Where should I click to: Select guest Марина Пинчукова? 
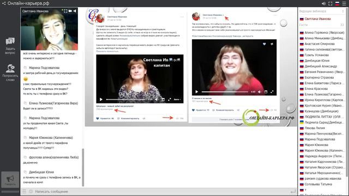pos(322,133)
